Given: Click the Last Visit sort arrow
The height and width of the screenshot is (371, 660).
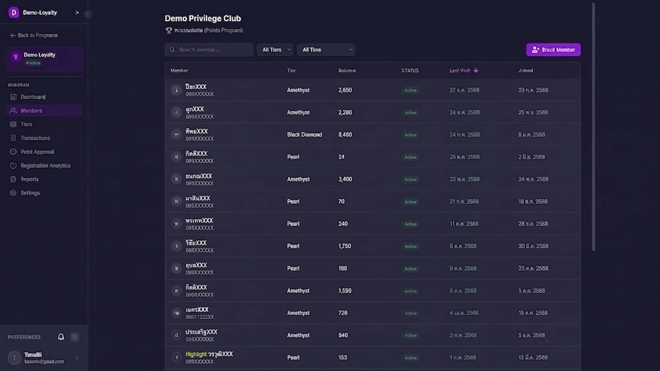Looking at the screenshot, I should (x=476, y=71).
